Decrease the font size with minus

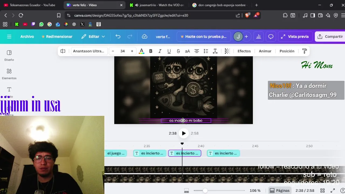point(113,51)
